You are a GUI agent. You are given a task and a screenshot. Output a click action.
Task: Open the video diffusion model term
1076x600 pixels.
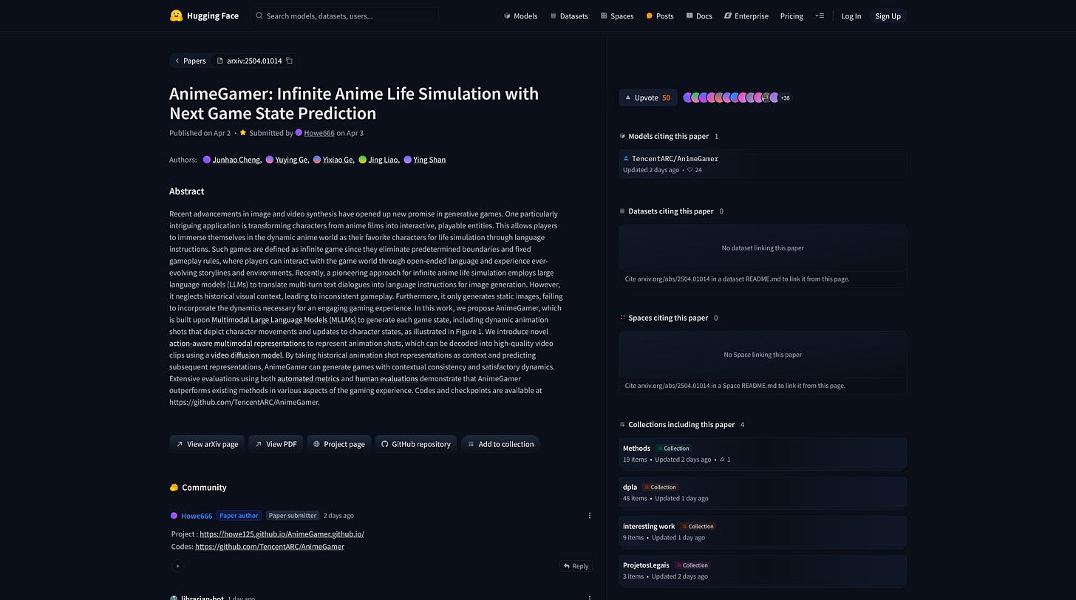point(246,355)
